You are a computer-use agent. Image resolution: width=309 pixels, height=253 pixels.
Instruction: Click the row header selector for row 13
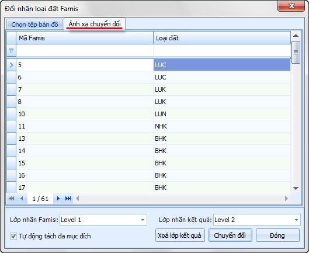coord(12,138)
